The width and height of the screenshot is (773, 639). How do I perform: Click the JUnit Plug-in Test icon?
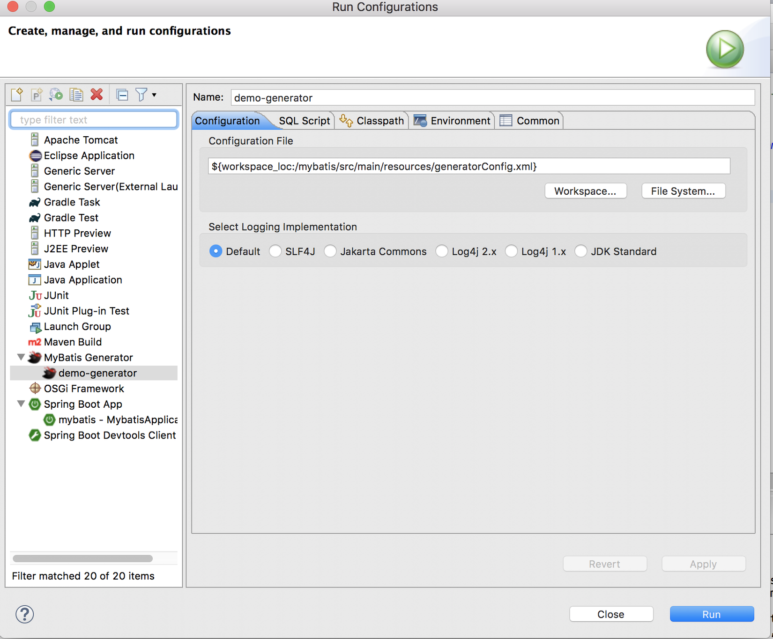point(35,310)
